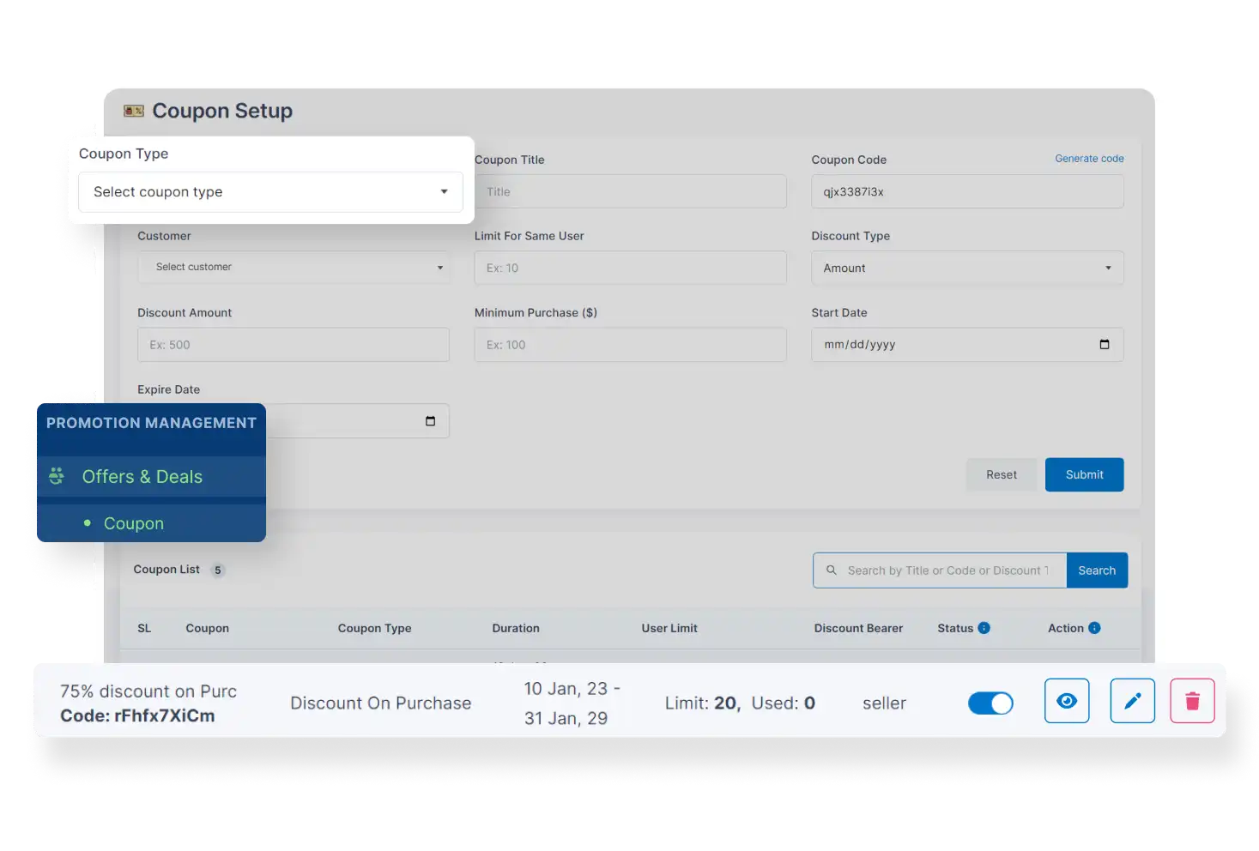Screen dimensions: 1259x851
Task: Delete the coupon via the trash icon
Action: click(x=1191, y=701)
